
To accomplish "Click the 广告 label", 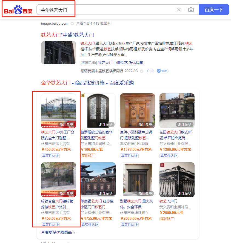I will point(150,71).
